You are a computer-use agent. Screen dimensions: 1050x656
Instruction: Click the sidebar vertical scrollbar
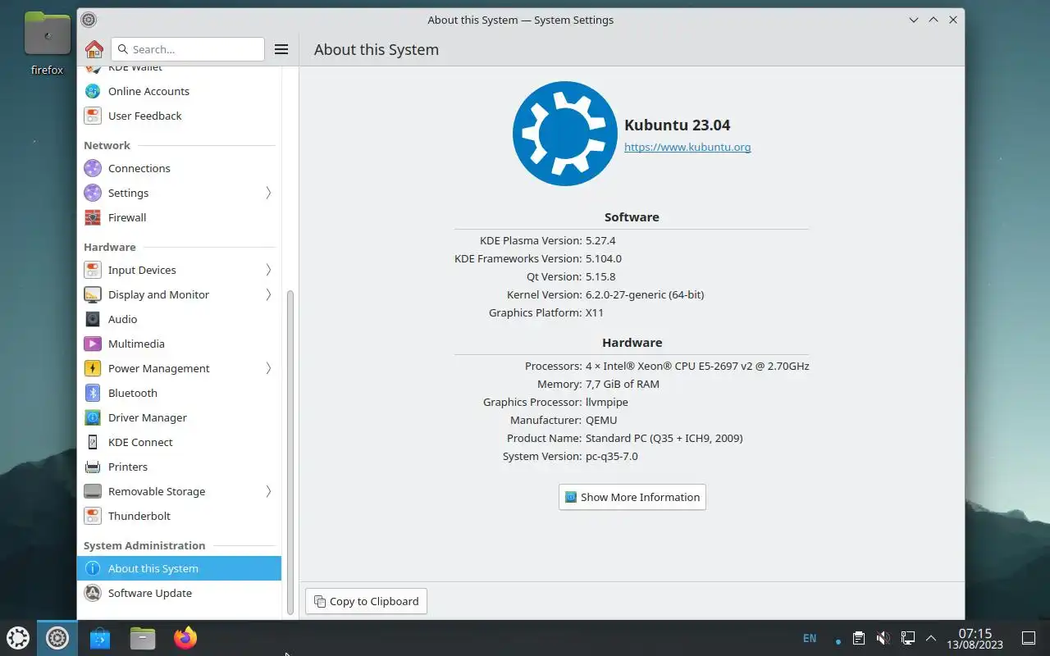coord(290,453)
